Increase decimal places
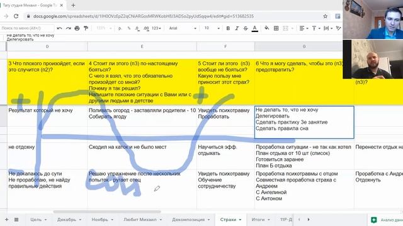403x226 pixels. point(146,28)
